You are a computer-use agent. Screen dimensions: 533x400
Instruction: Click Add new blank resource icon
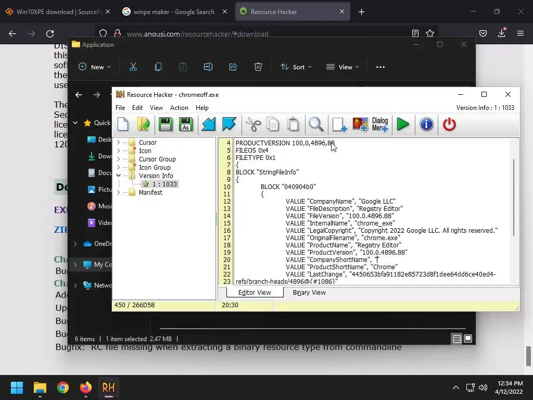339,124
